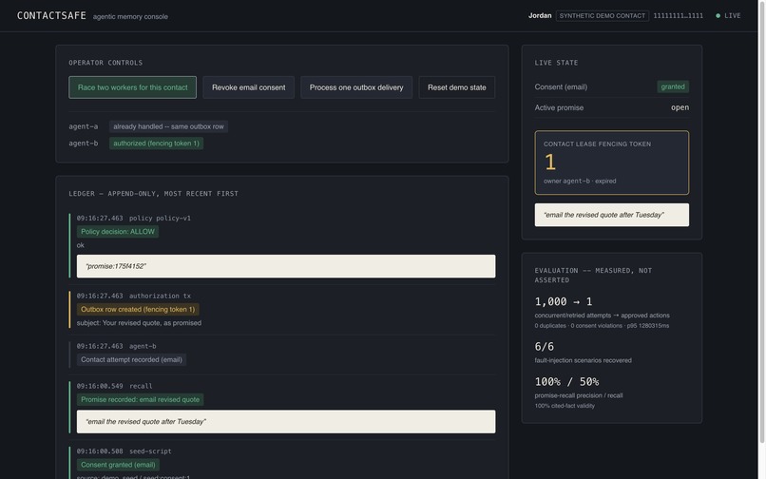Image resolution: width=766 pixels, height=479 pixels.
Task: Click the 'Consent (email)' label
Action: tap(561, 87)
